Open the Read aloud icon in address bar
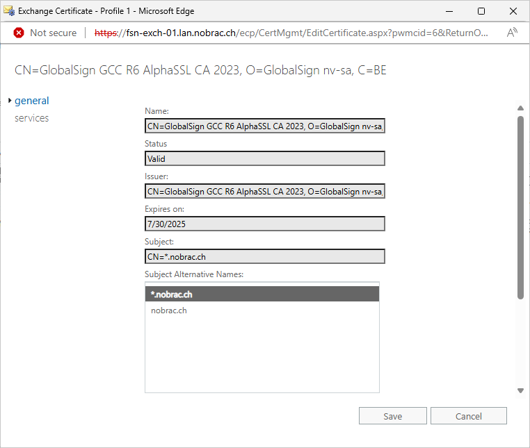This screenshot has width=530, height=448. (512, 33)
